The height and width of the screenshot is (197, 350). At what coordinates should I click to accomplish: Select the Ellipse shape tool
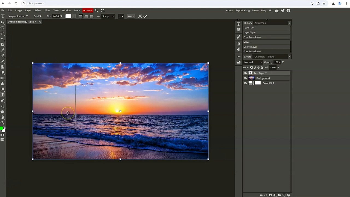point(2,112)
